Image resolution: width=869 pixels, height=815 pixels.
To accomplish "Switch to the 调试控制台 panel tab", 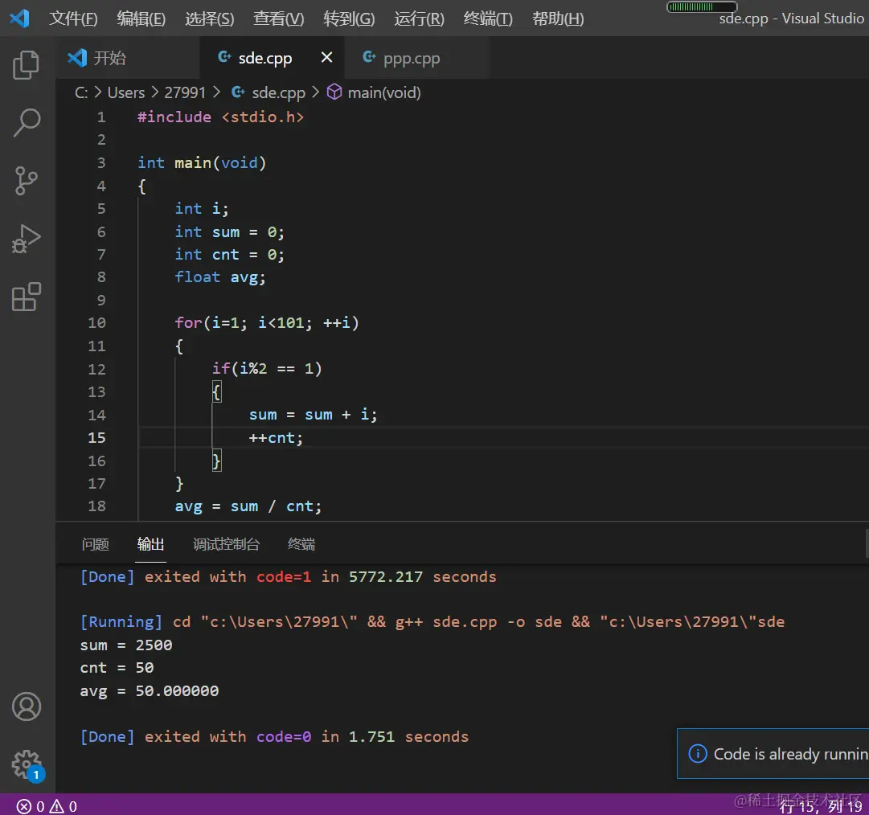I will (227, 544).
